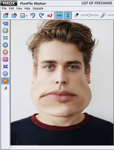The height and width of the screenshot is (150, 114).
Task: Pick the teal pinch effect tool
Action: [x=5, y=38]
